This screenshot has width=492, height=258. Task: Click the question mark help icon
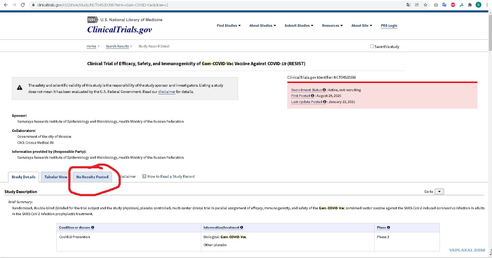pyautogui.click(x=144, y=176)
